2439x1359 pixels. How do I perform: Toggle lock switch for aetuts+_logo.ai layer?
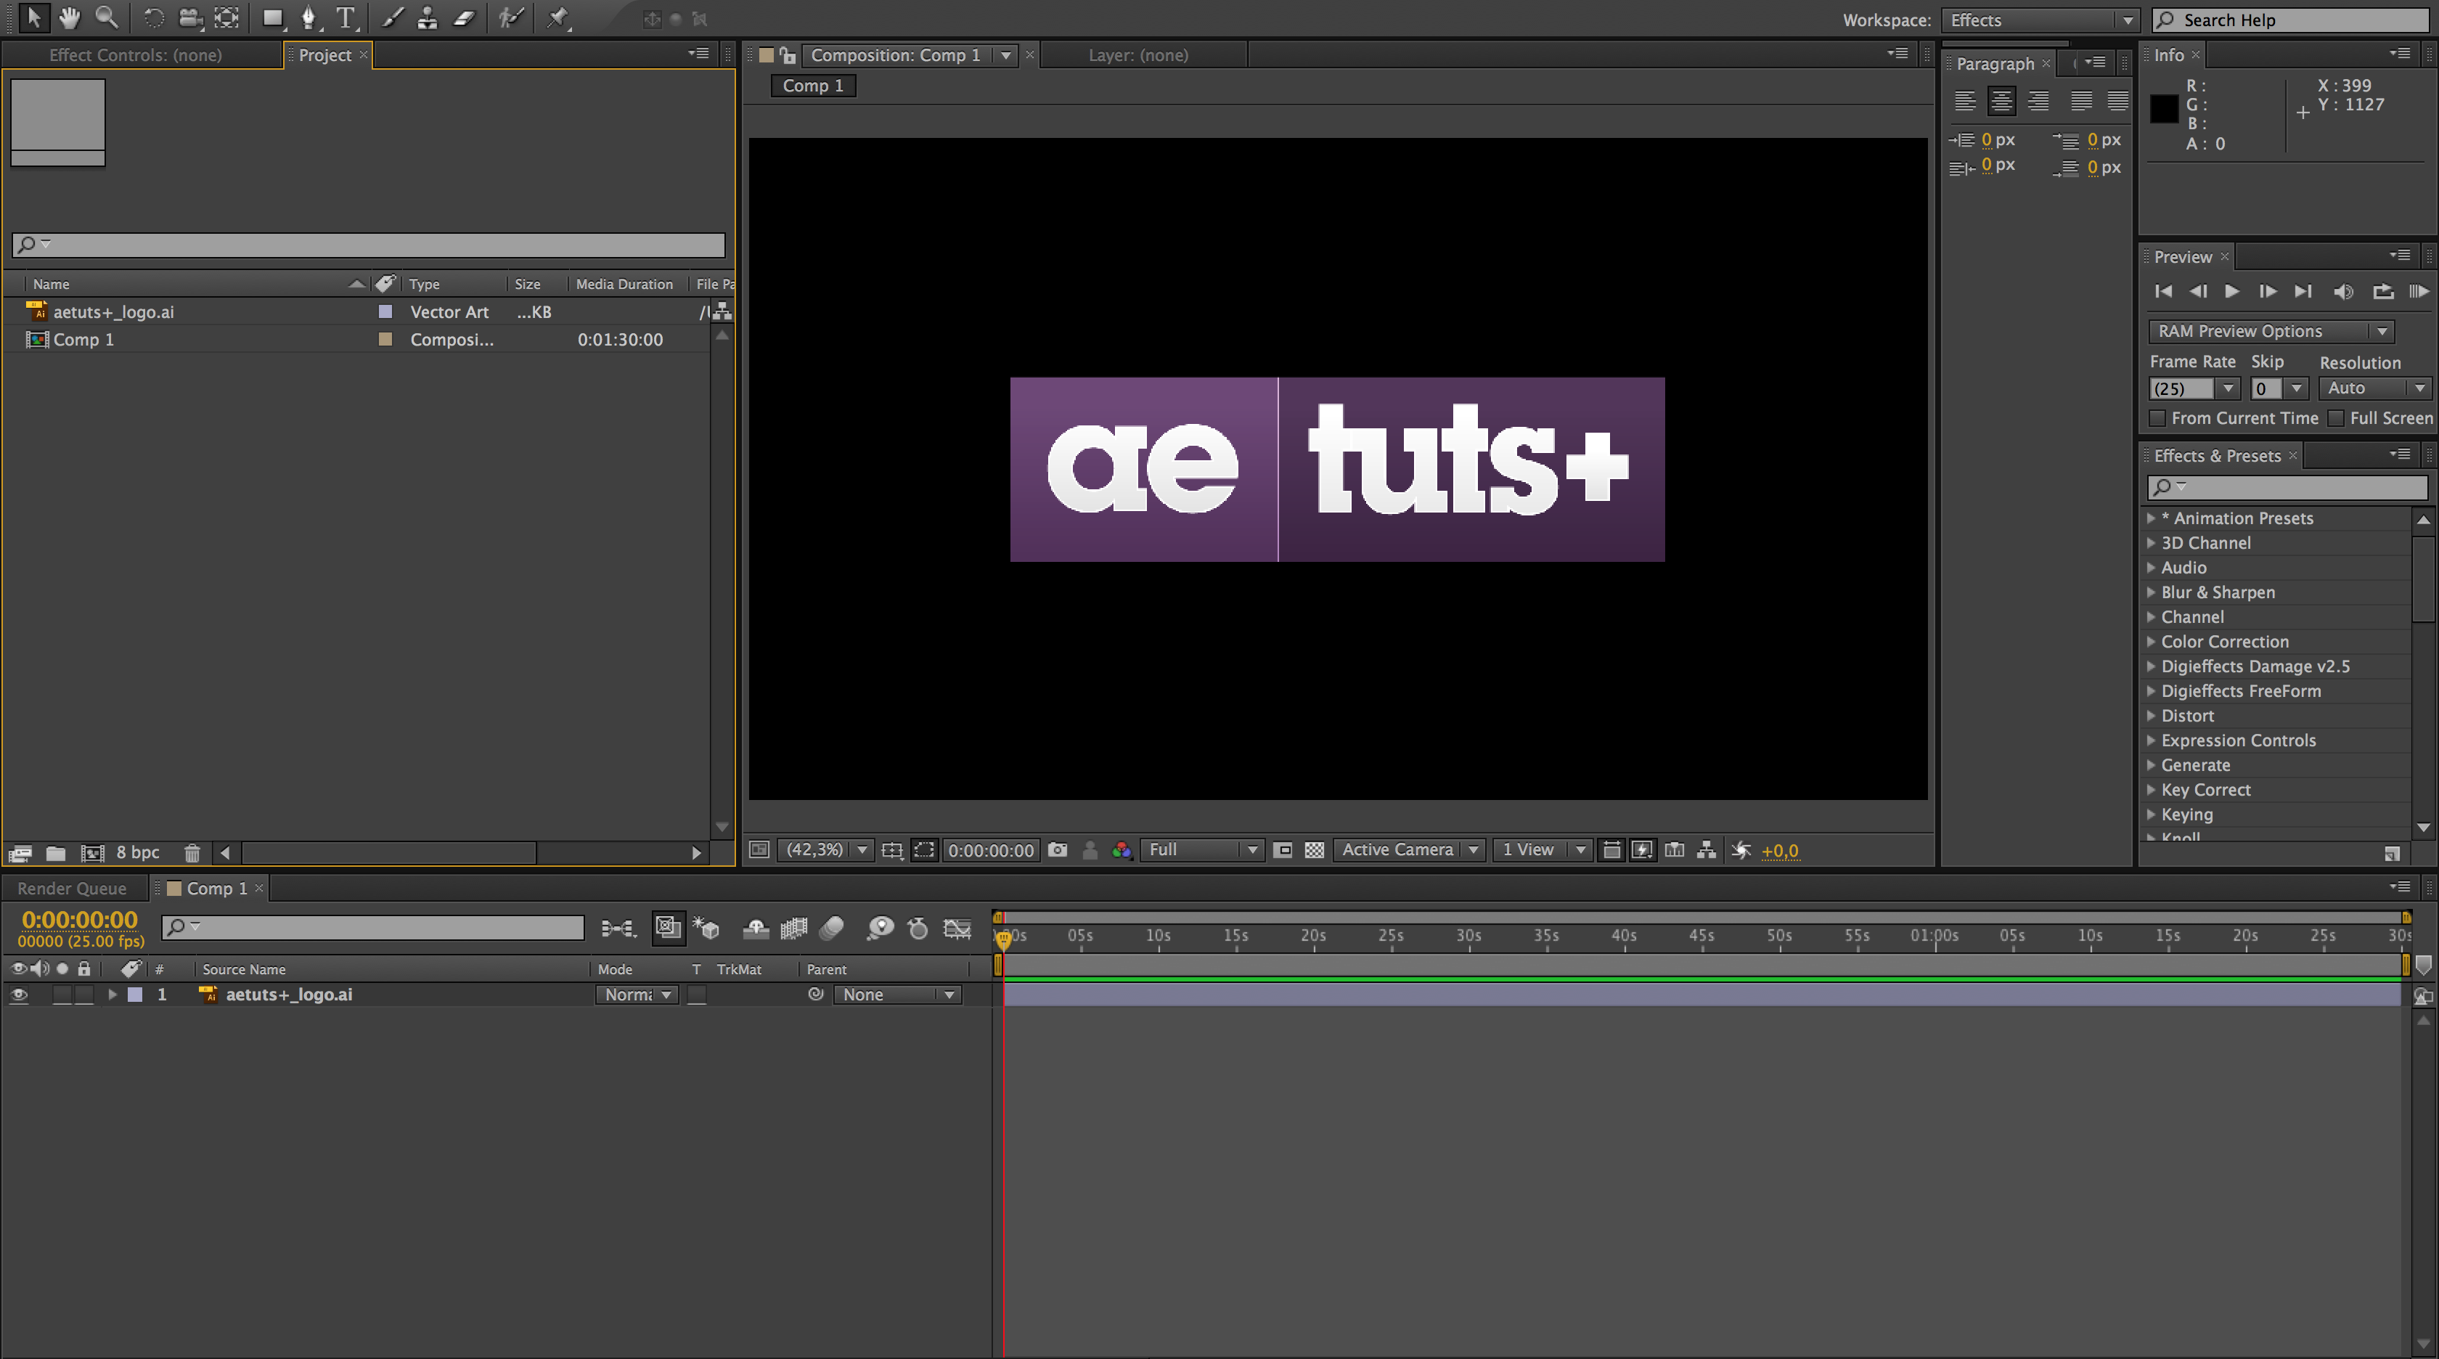pyautogui.click(x=84, y=995)
